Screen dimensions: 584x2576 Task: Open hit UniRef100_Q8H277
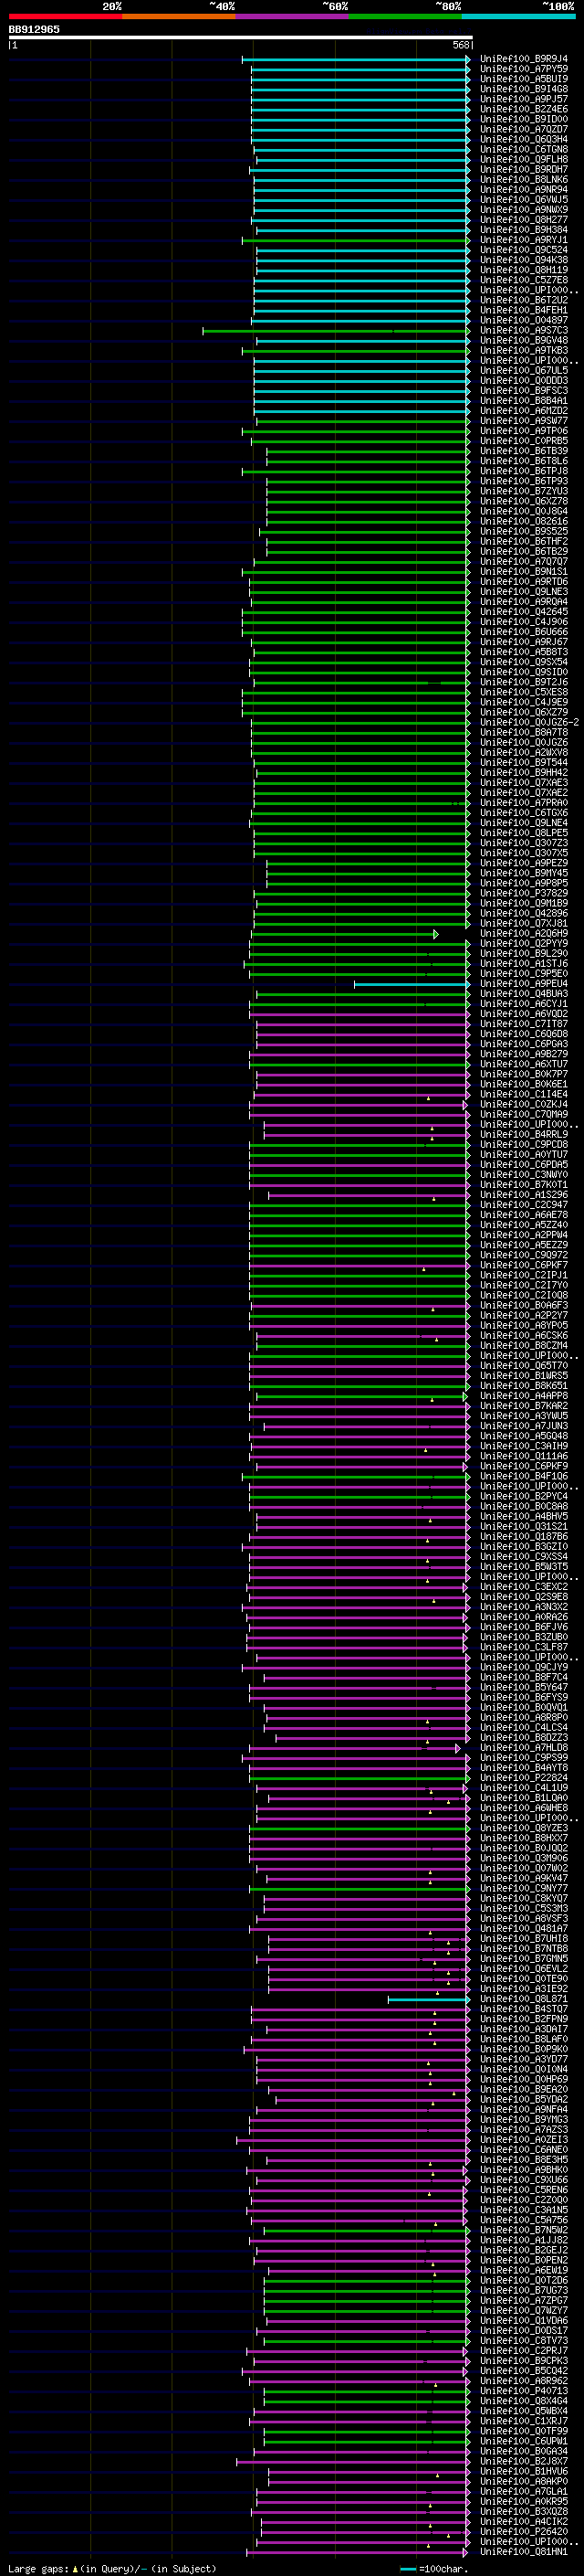[523, 220]
